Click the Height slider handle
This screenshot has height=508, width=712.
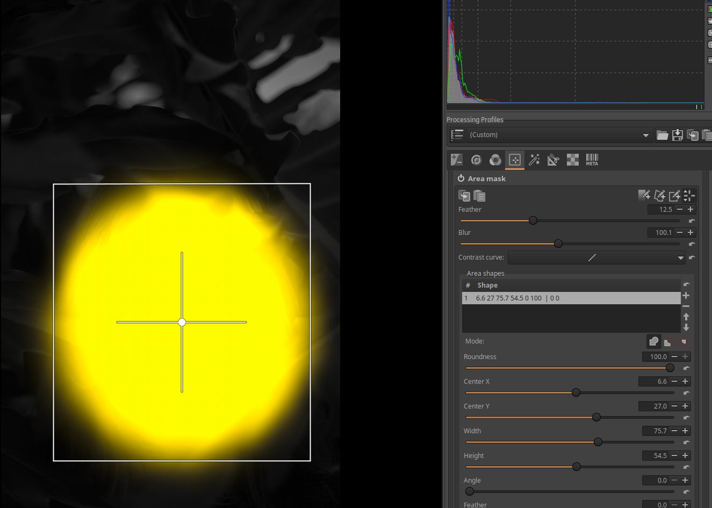[577, 467]
